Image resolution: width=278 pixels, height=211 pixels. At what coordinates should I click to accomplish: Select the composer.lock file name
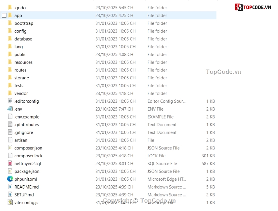[x=28, y=156]
